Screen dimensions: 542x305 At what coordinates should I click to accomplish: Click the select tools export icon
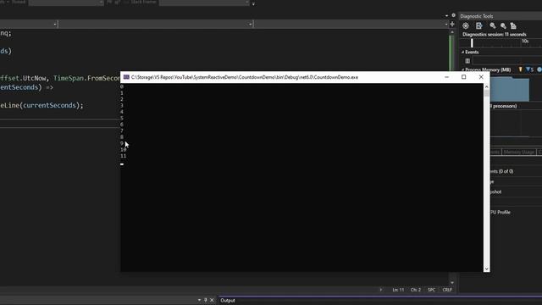coord(478,26)
